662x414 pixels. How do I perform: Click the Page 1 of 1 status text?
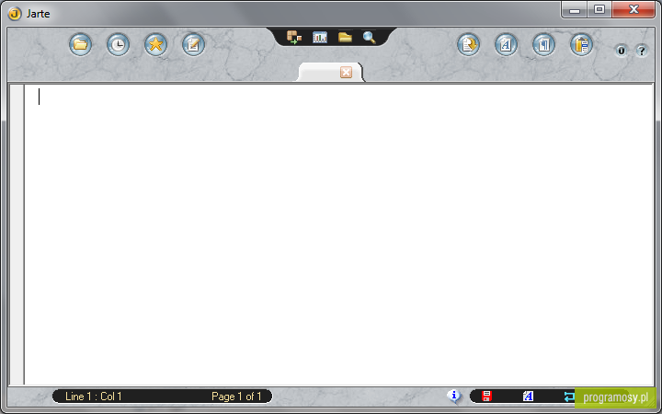(236, 397)
